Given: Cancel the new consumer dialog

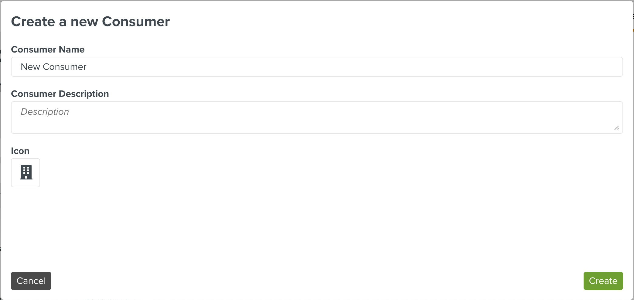Looking at the screenshot, I should tap(31, 281).
